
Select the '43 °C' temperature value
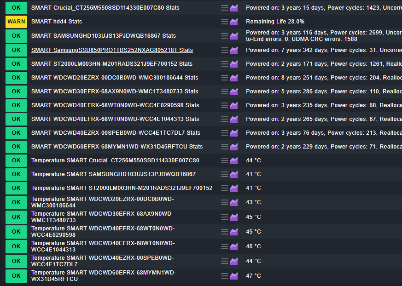[x=253, y=202]
